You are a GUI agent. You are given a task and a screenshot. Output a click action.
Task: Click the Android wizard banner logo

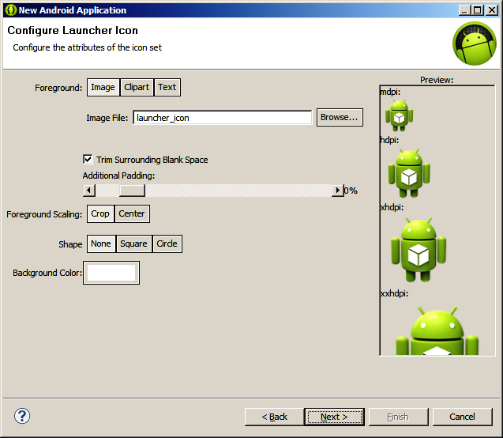click(475, 43)
